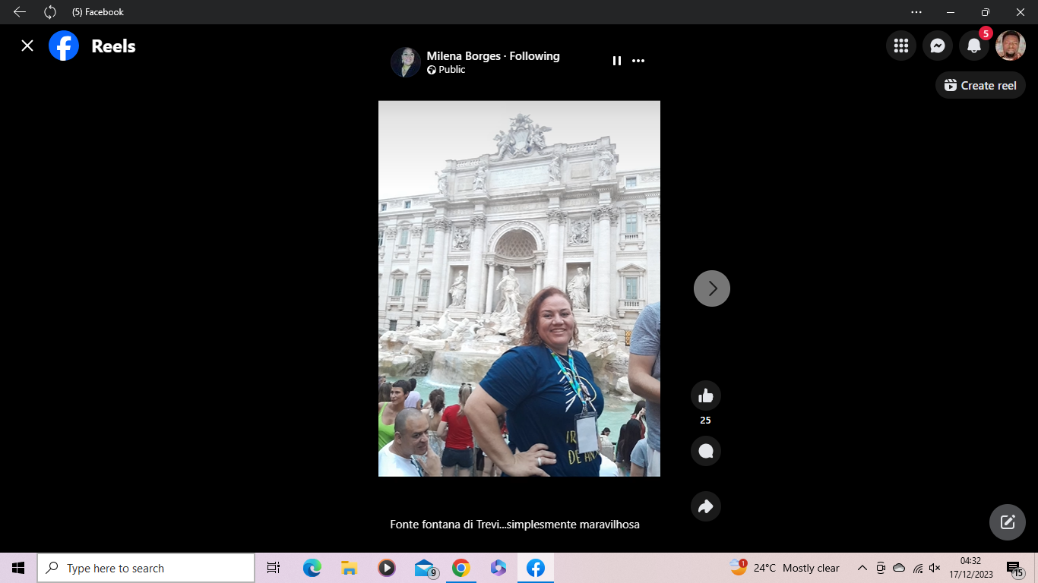Pause the playing reel
The image size is (1038, 583).
coord(617,61)
